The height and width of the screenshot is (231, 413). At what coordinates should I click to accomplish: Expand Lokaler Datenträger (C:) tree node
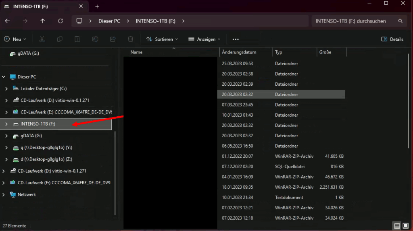[6, 89]
